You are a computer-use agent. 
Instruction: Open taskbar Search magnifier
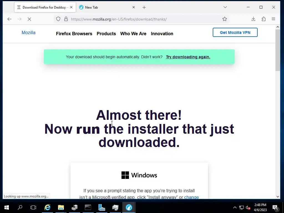pos(20,207)
